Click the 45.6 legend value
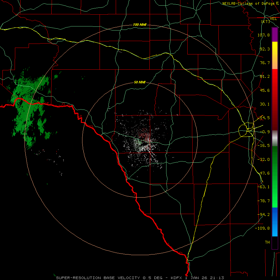The width and height of the screenshot is (280, 280). click(265, 90)
